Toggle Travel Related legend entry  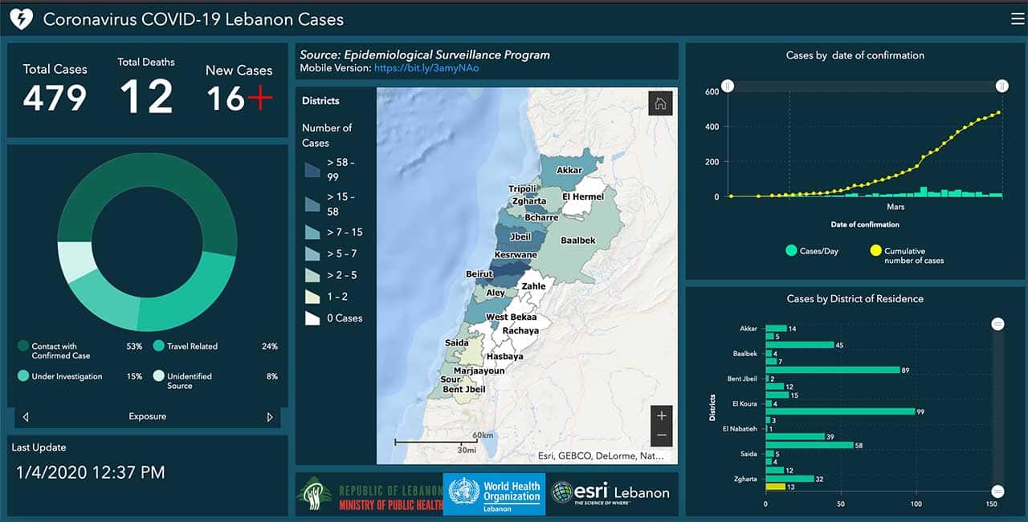click(x=191, y=346)
